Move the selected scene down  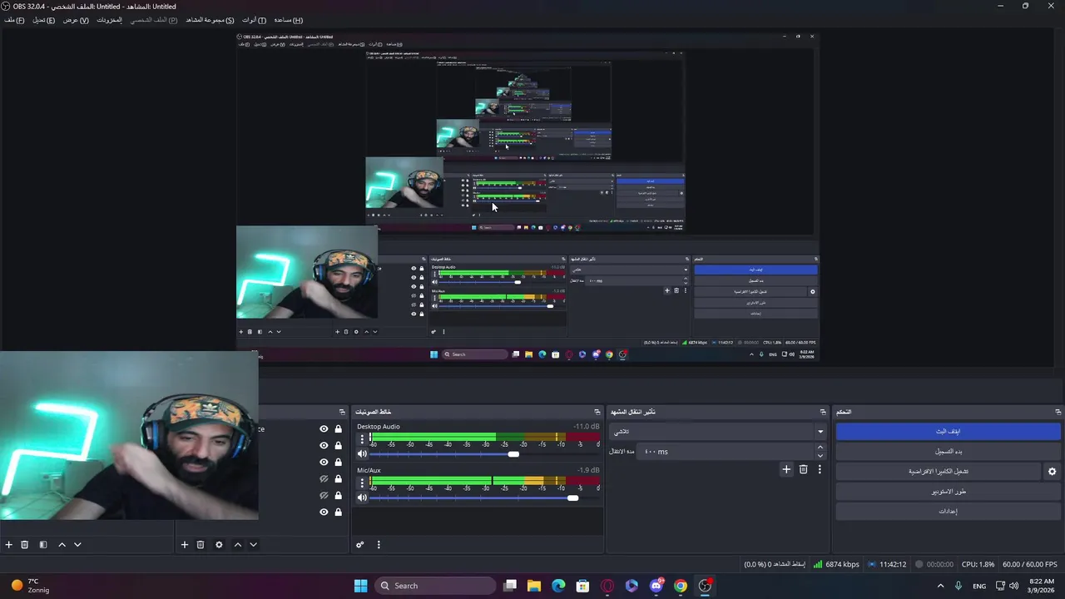[x=77, y=545]
